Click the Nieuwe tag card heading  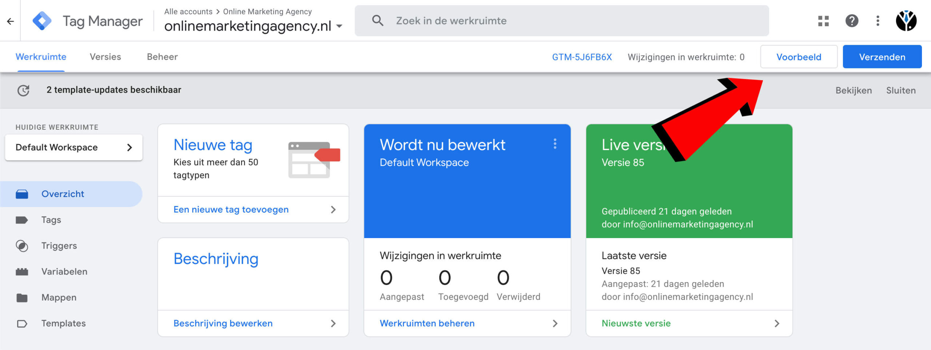213,145
